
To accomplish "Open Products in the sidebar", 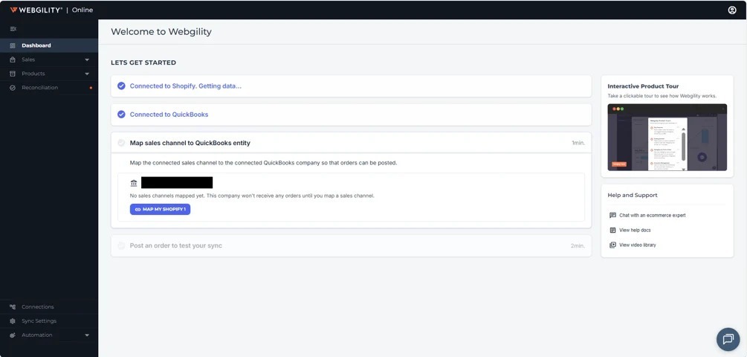I will [x=49, y=74].
